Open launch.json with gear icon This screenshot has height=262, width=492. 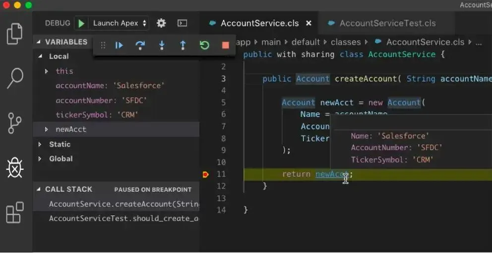pos(161,23)
